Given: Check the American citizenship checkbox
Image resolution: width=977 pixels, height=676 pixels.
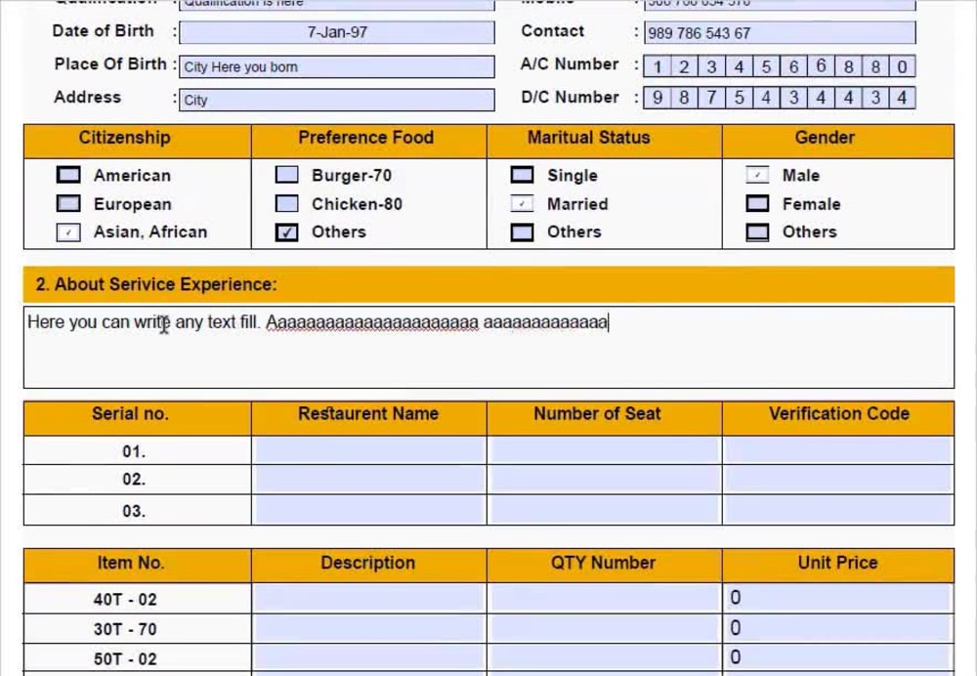Looking at the screenshot, I should 68,175.
